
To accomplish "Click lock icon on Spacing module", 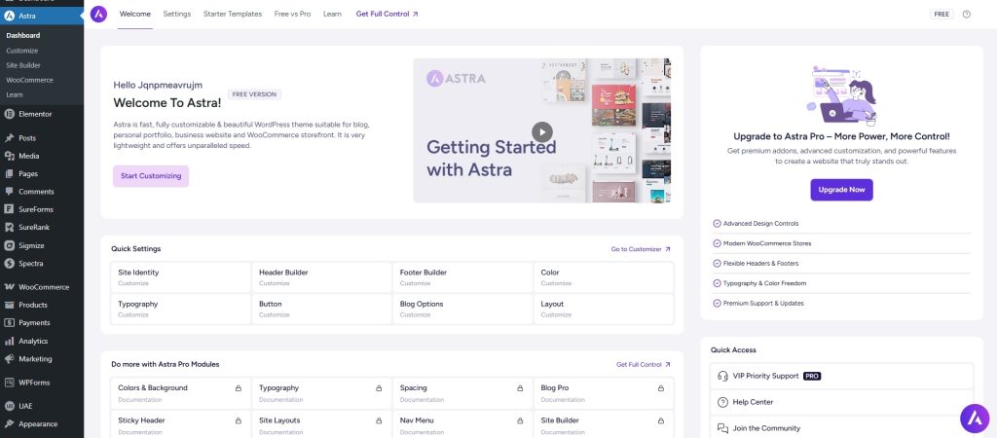I will (x=520, y=387).
